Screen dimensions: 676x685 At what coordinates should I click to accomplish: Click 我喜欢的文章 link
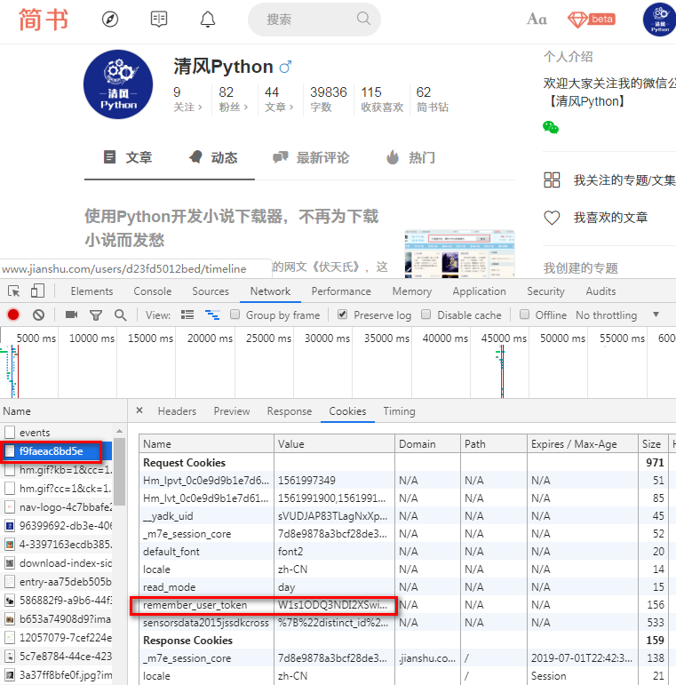coord(610,218)
